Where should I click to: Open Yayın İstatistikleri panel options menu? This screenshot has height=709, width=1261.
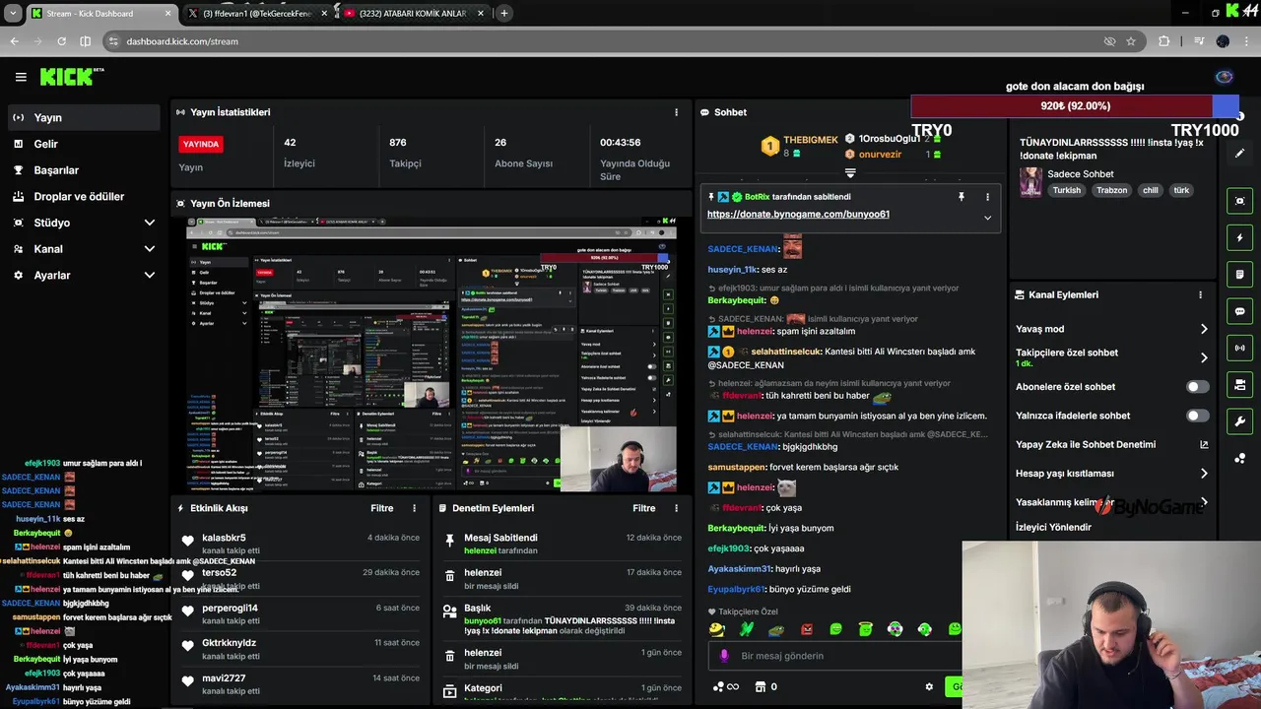(x=676, y=112)
